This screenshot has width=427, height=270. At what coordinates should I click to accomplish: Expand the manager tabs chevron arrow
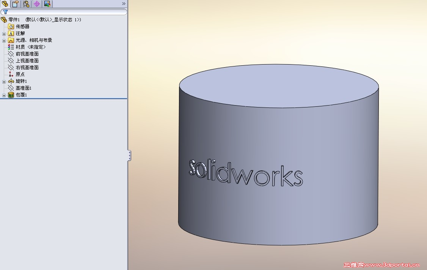point(124,3)
